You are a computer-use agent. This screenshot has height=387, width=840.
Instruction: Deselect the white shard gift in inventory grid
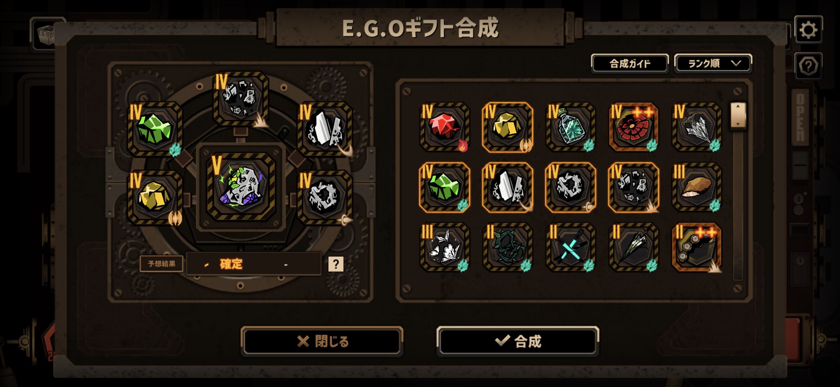point(507,187)
